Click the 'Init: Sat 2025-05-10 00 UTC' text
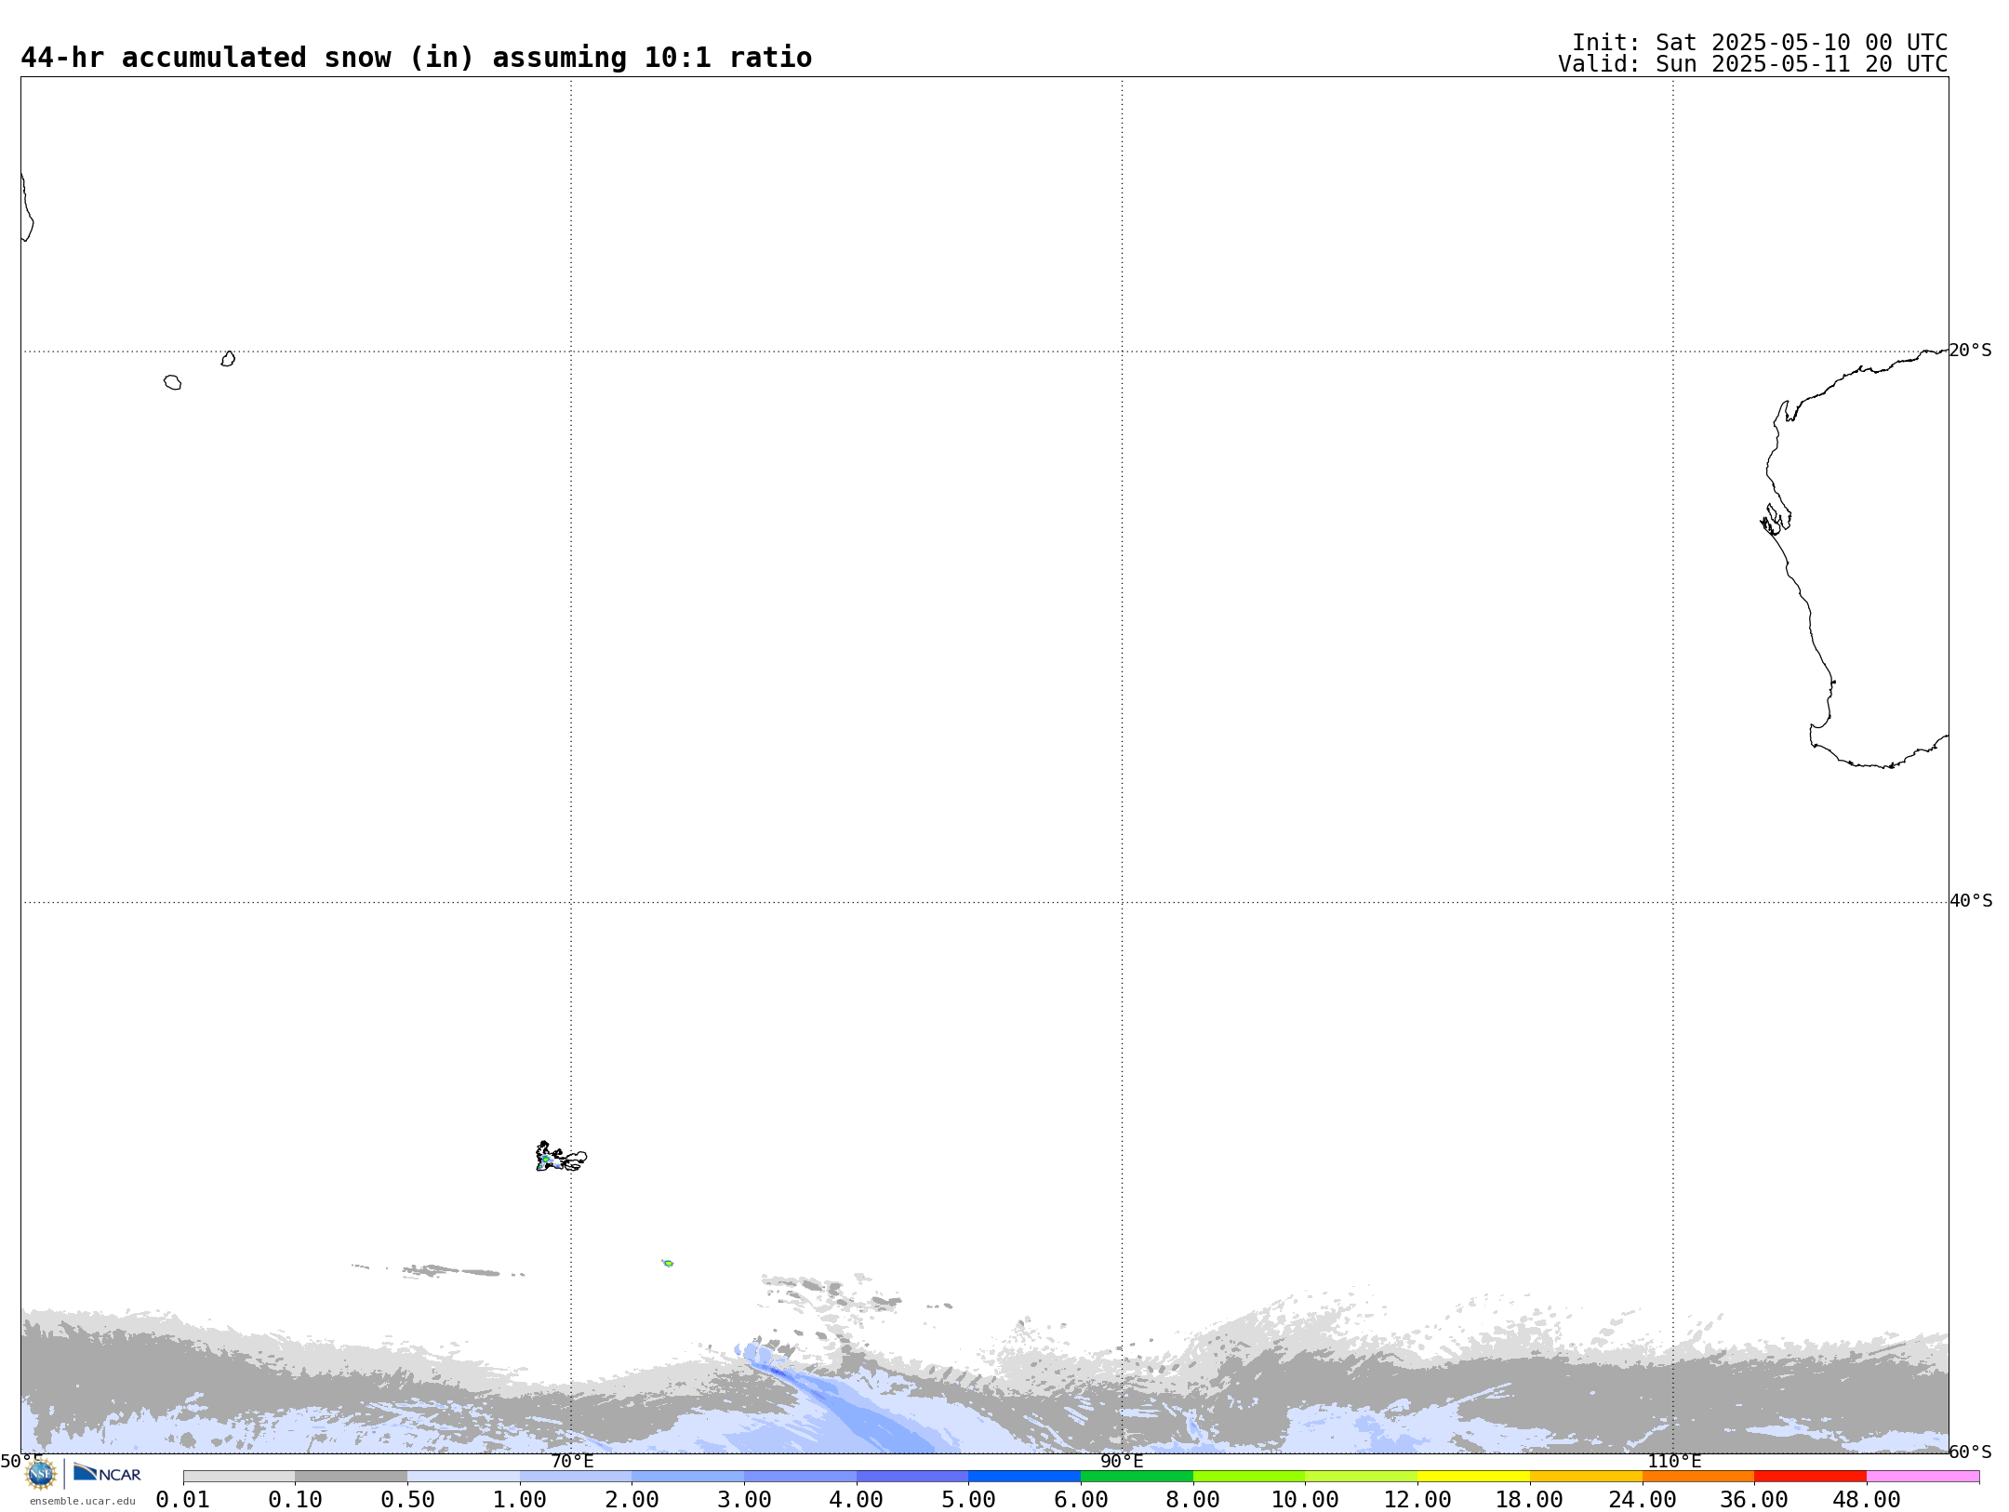The image size is (2009, 1512). pyautogui.click(x=1760, y=43)
